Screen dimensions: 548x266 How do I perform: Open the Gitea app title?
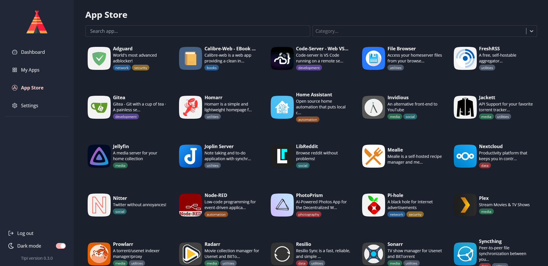point(119,97)
